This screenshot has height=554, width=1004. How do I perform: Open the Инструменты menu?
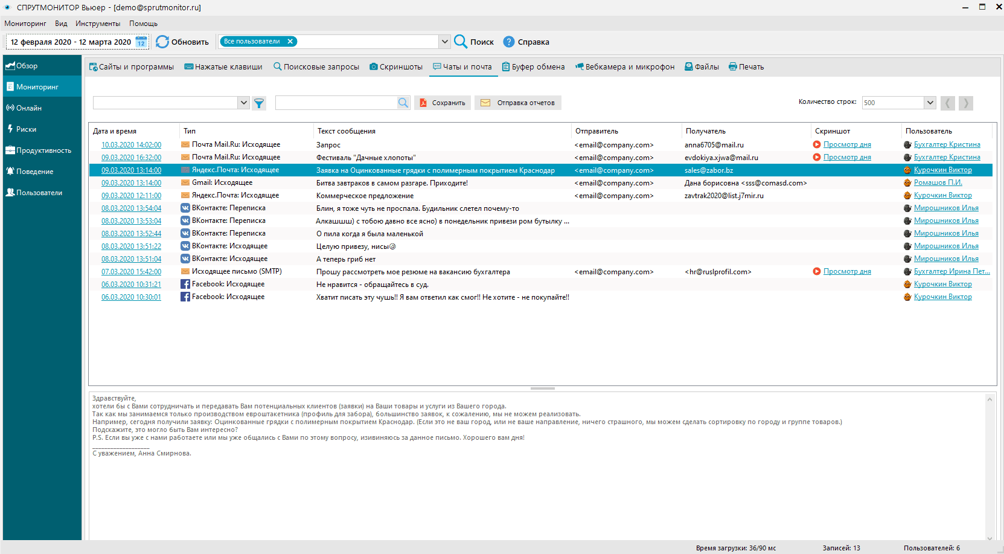(98, 24)
